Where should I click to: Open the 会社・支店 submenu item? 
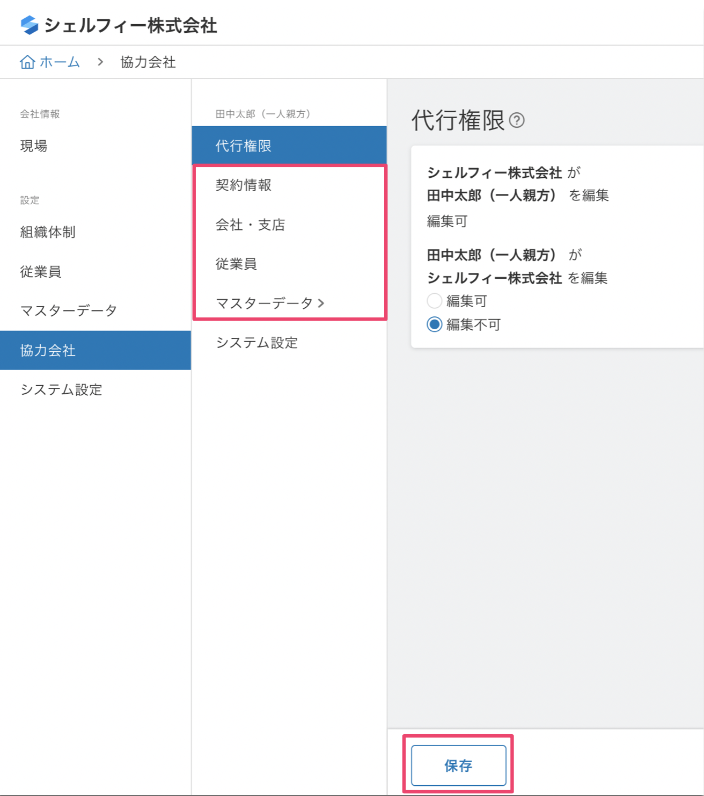pos(250,225)
